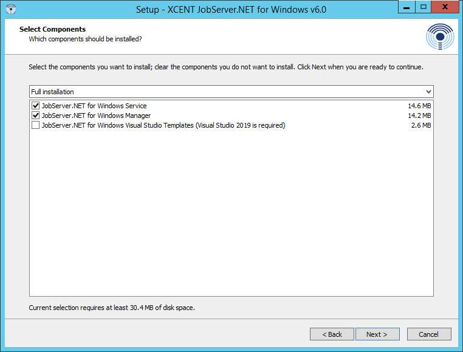The height and width of the screenshot is (352, 463).
Task: Minimize the Setup window
Action: (x=407, y=7)
